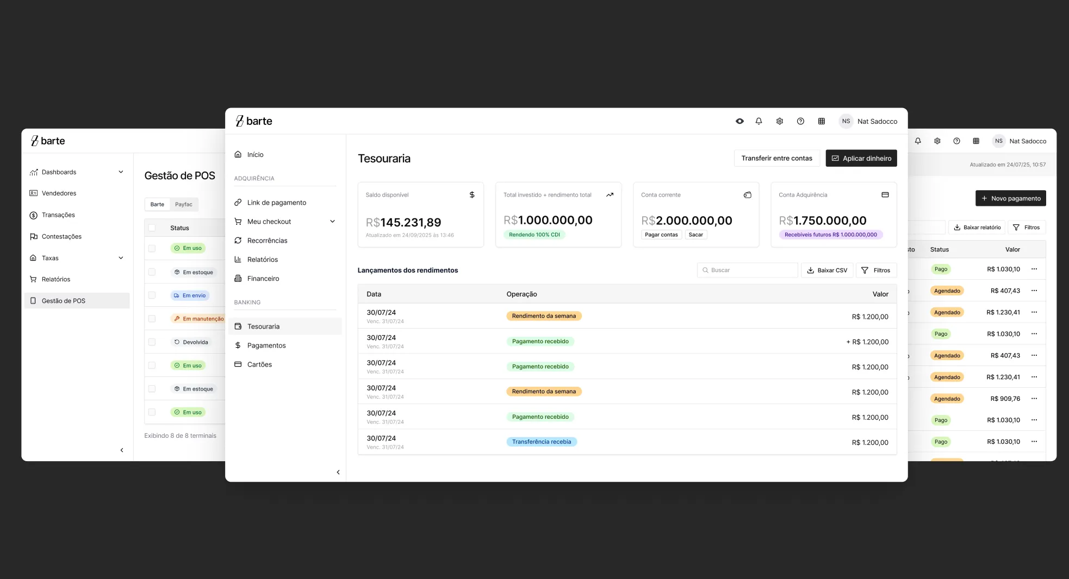Open row menu for first R$ 407,43 payment
The image size is (1069, 579).
(1034, 291)
